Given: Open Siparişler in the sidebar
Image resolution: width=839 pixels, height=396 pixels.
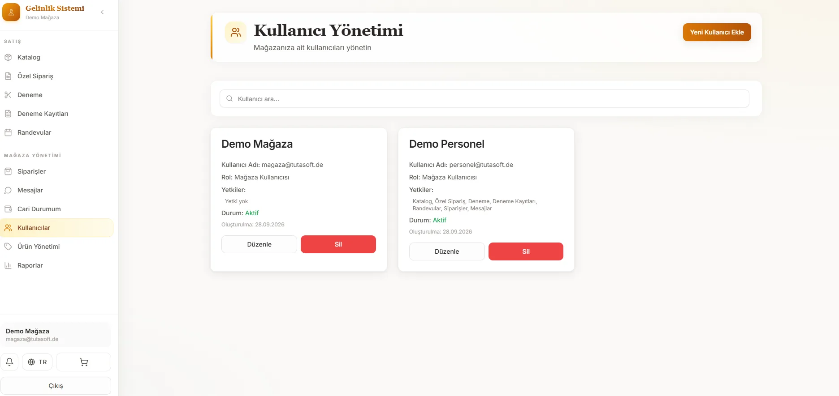Looking at the screenshot, I should (x=56, y=171).
